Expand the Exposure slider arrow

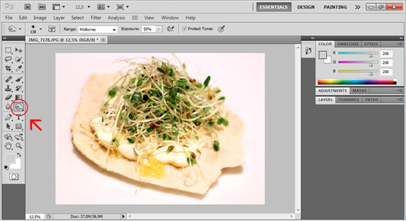click(x=159, y=29)
